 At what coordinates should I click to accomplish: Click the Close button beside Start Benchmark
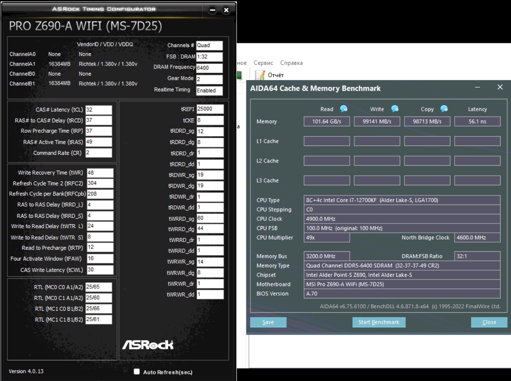489,322
